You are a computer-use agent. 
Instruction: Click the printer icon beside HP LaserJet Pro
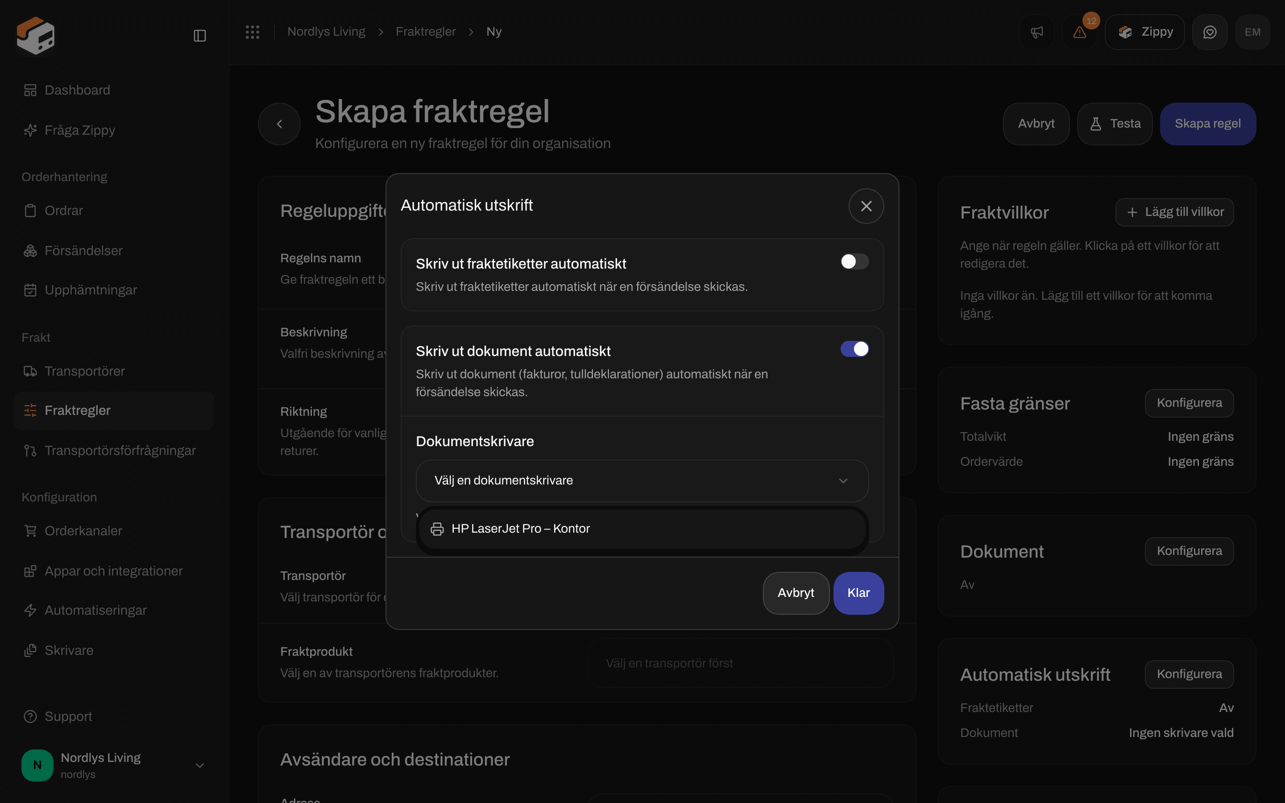437,529
